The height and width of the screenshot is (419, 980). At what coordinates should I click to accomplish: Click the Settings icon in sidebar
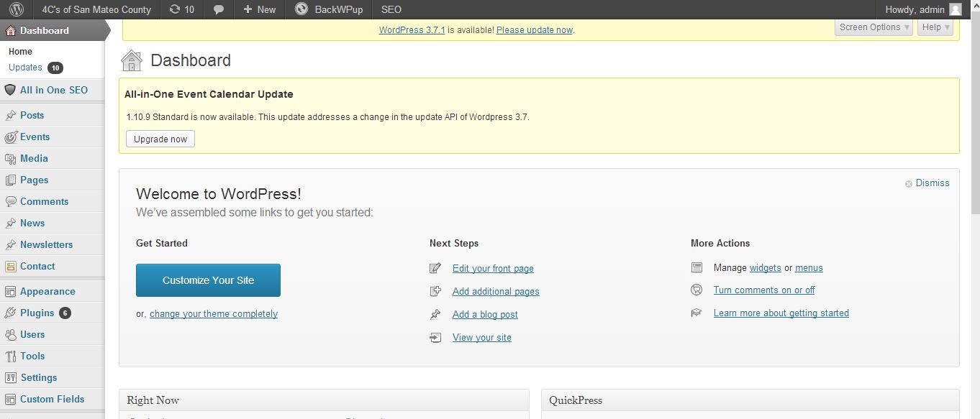click(x=10, y=377)
